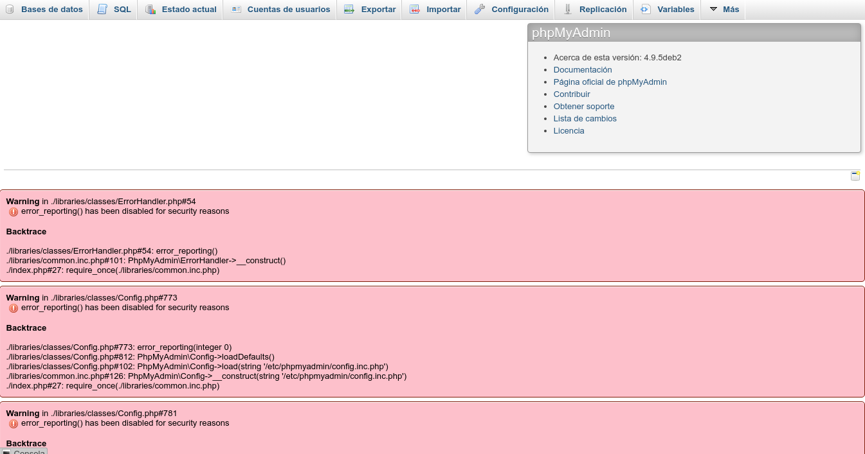Open the Documentación link
Screen dimensions: 865x454
[x=583, y=70]
